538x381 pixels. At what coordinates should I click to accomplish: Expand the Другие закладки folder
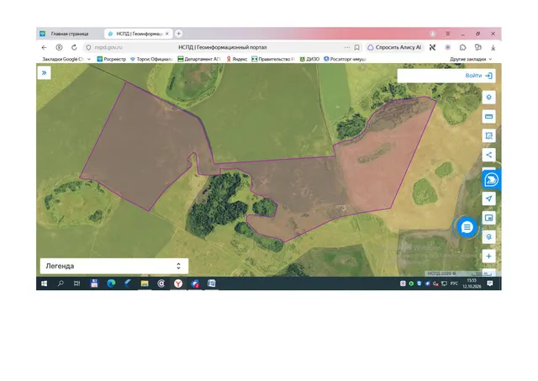(471, 59)
